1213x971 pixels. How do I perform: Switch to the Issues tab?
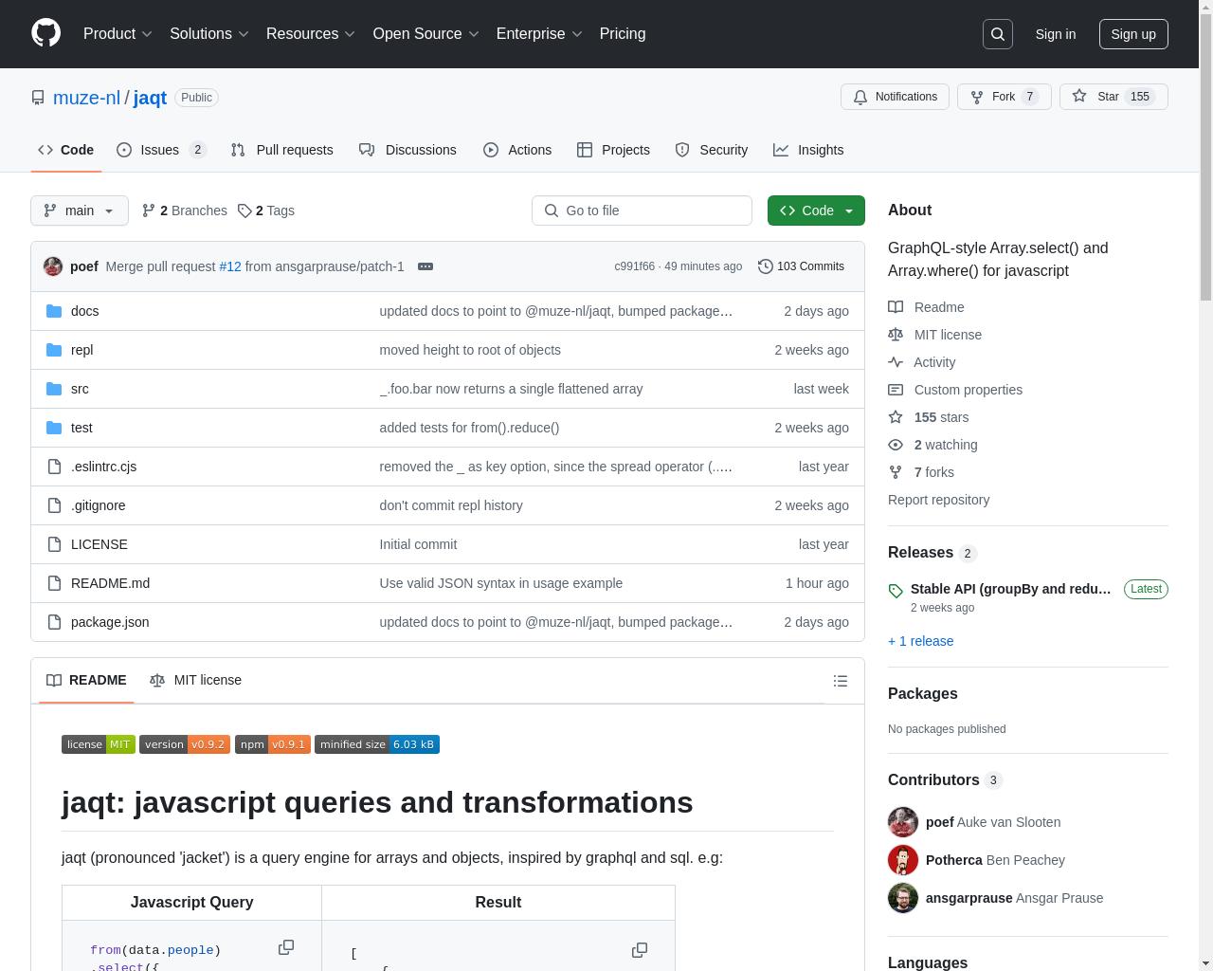[161, 150]
